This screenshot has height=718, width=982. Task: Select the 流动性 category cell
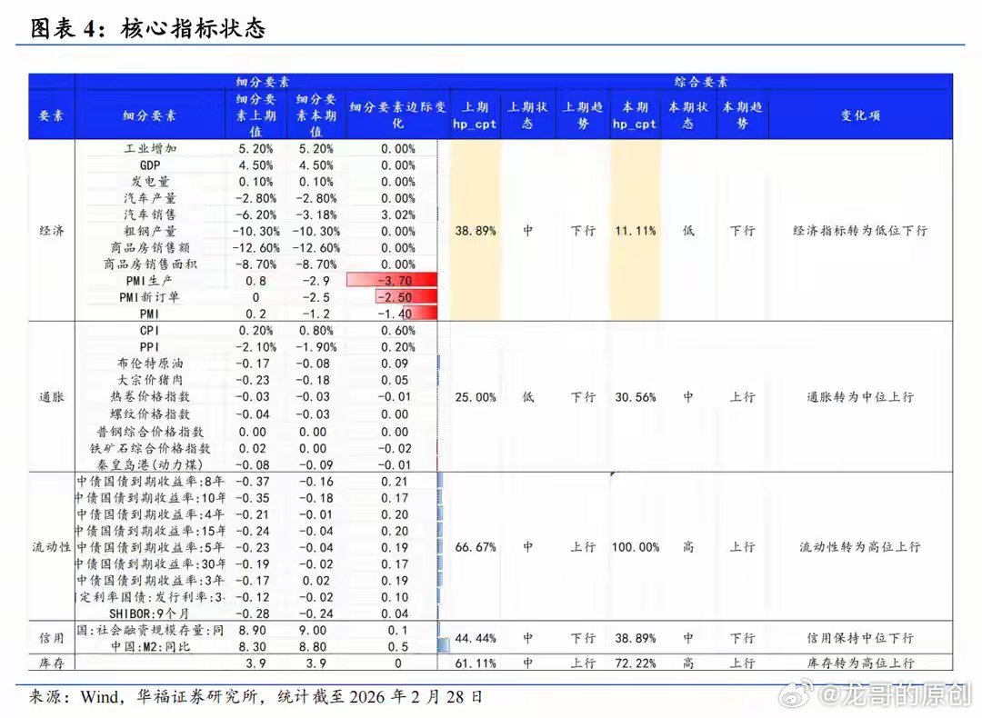coord(51,547)
